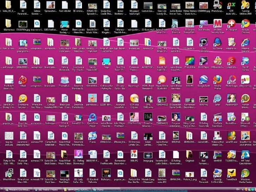Open the Internet Explorer desktop shortcut

(x=245, y=42)
